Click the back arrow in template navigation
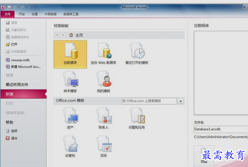This screenshot has width=248, height=167. 58,35
